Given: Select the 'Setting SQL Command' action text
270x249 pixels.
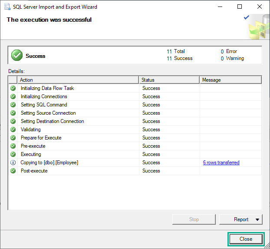Looking at the screenshot, I should pyautogui.click(x=44, y=105).
